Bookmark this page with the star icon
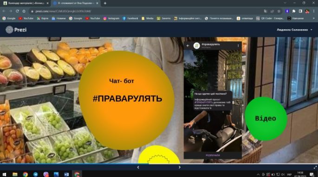 (279, 11)
